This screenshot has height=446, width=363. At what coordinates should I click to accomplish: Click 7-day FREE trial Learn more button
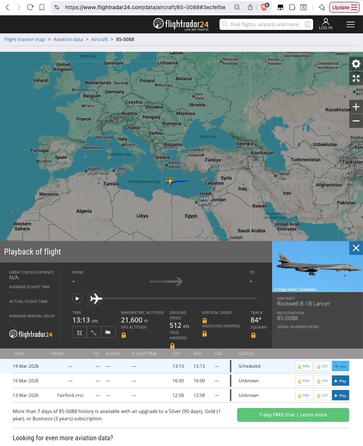point(293,415)
